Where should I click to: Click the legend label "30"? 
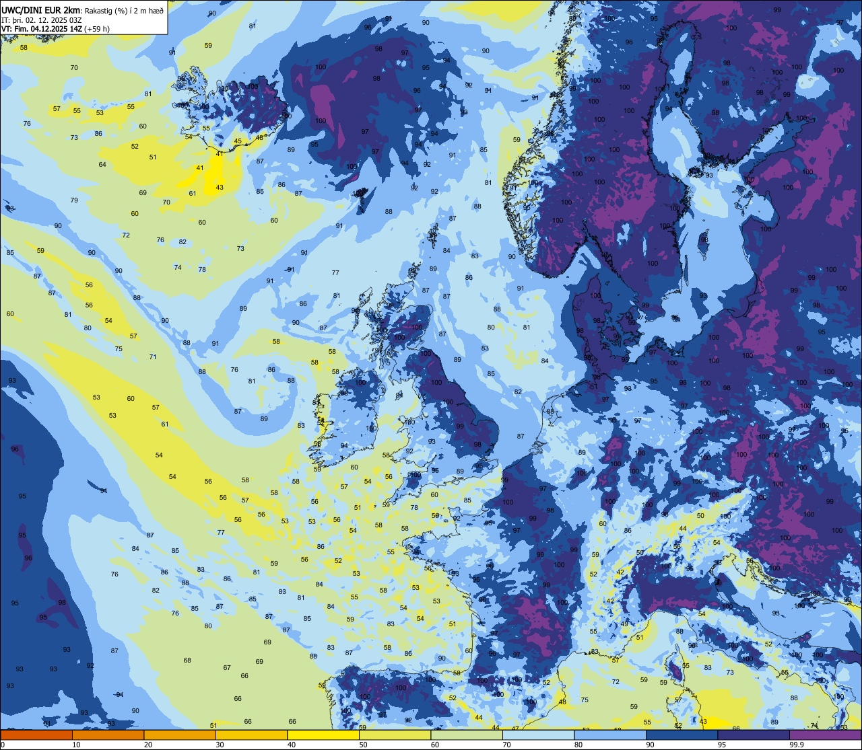click(220, 745)
